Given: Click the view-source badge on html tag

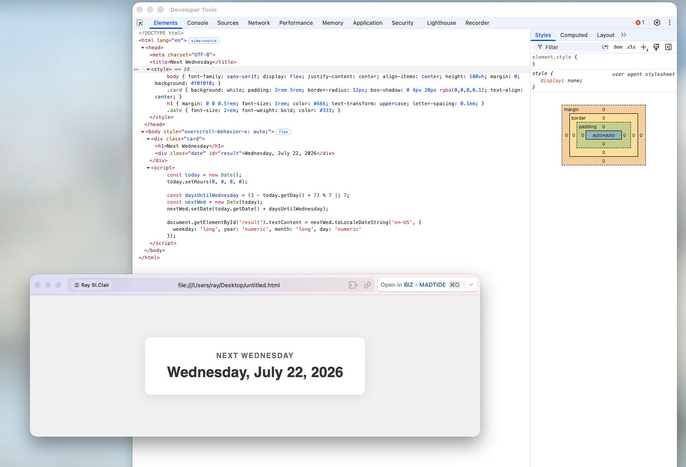Looking at the screenshot, I should pos(204,41).
